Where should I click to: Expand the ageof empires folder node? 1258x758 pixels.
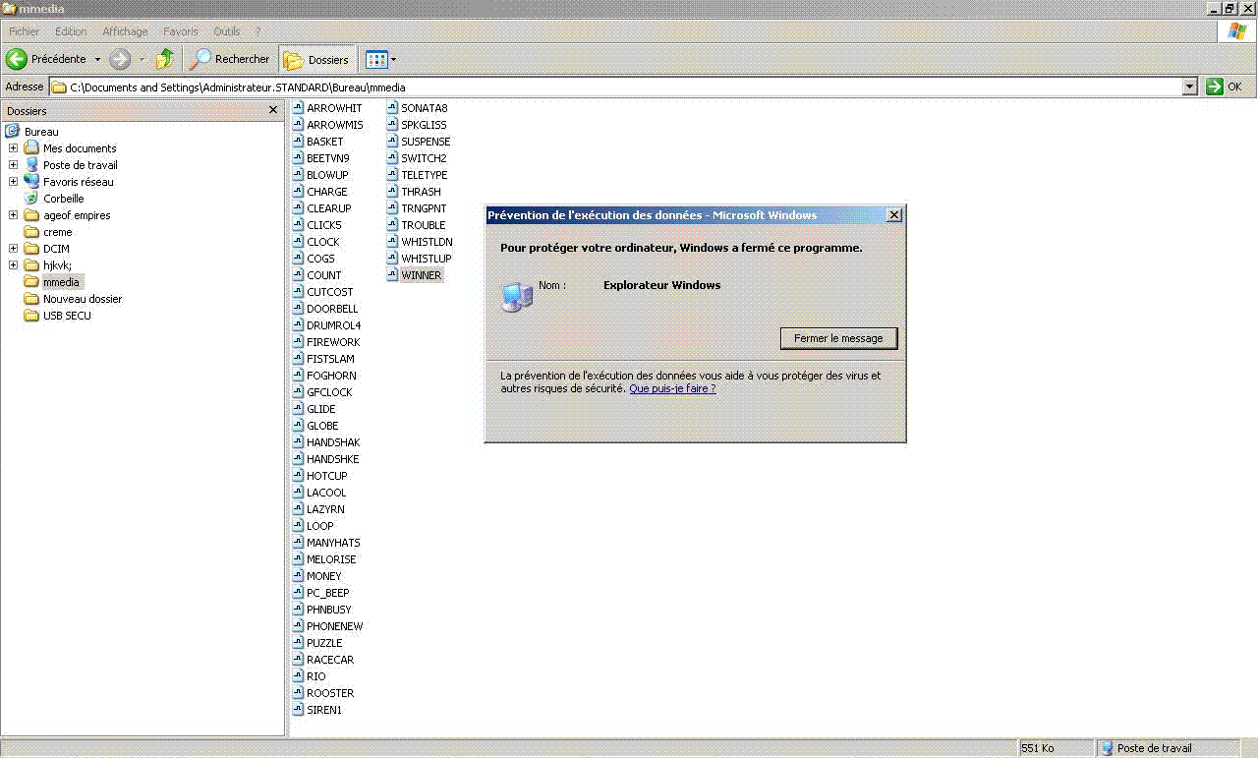point(13,215)
